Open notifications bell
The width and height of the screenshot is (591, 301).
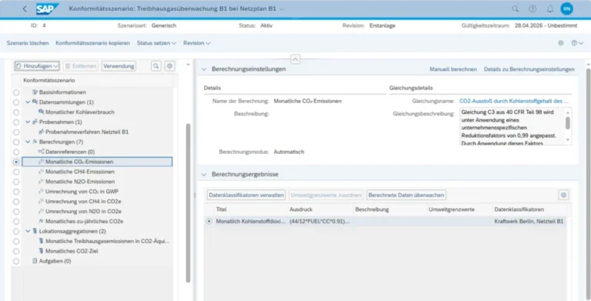pos(550,8)
